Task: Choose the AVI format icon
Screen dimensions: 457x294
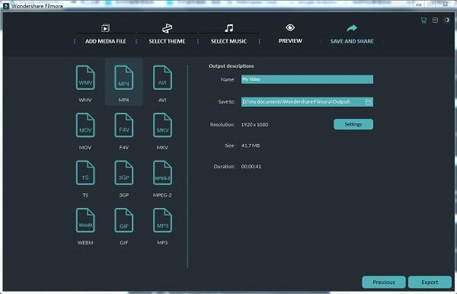Action: click(162, 78)
